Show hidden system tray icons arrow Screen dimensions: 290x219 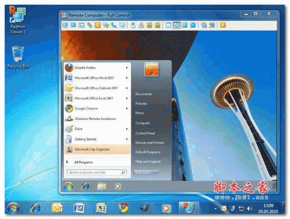click(215, 208)
